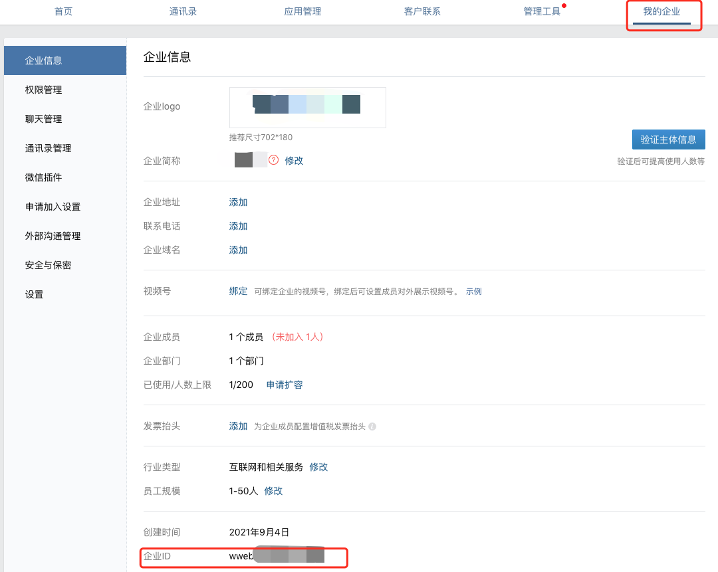Click 修改 beside 员工规模 1-50人

coord(273,491)
